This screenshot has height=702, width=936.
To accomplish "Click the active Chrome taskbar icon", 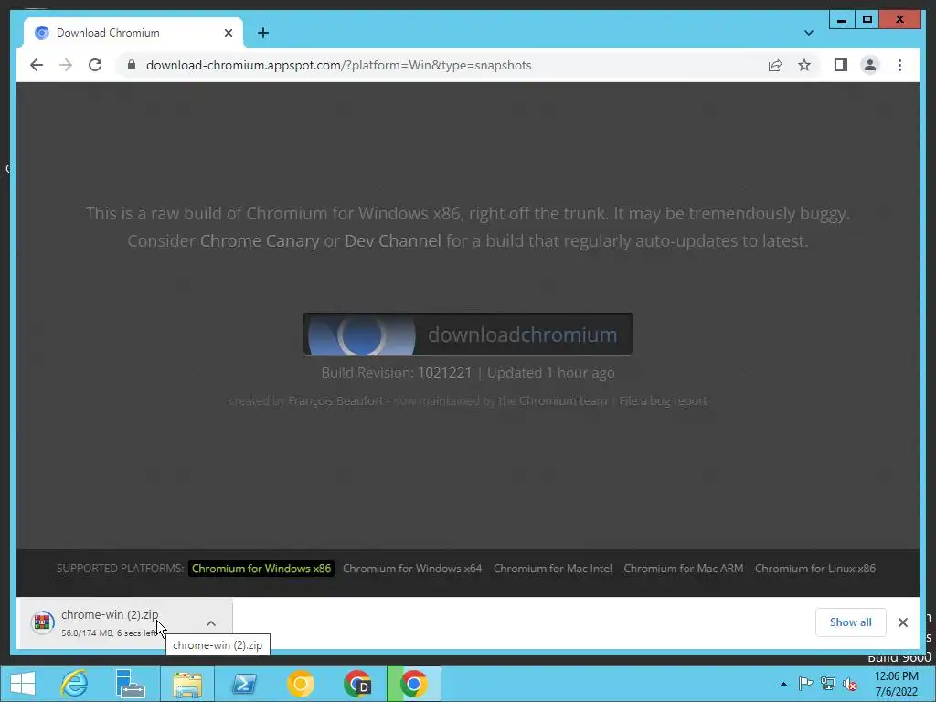I will tap(414, 684).
